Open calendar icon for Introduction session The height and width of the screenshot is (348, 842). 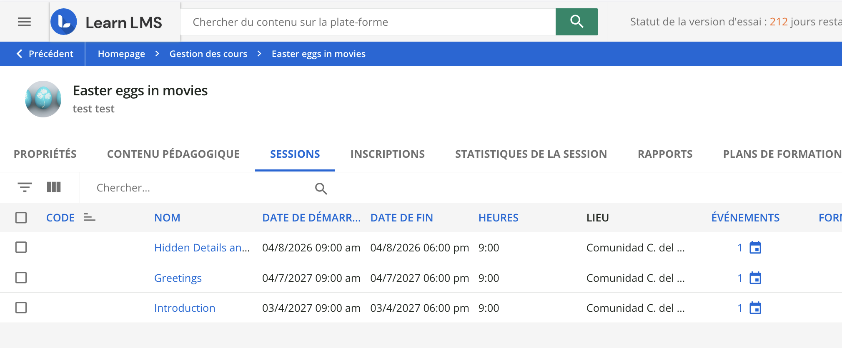pos(755,308)
